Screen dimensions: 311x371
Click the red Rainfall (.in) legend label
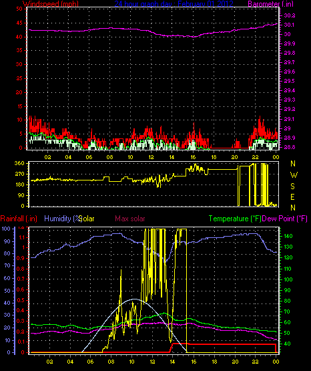click(x=19, y=219)
